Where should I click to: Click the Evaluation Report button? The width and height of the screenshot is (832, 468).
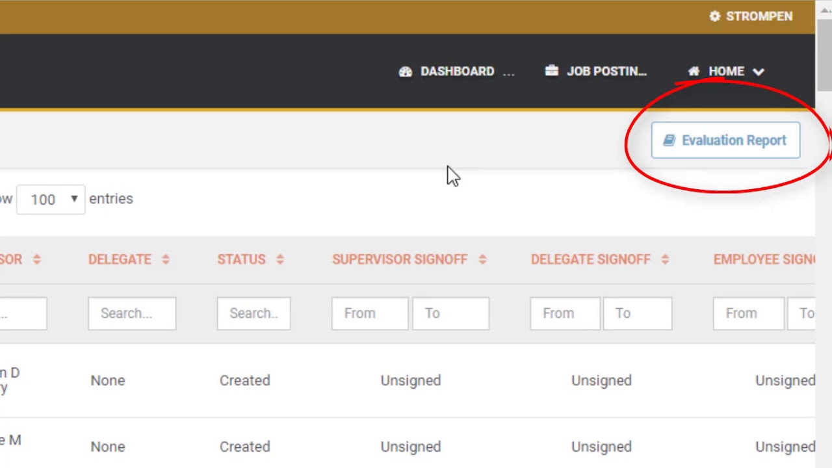click(x=725, y=140)
